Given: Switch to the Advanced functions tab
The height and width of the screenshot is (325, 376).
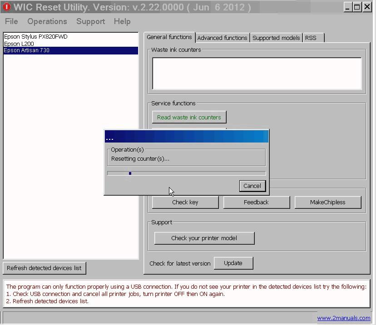Looking at the screenshot, I should coord(223,38).
